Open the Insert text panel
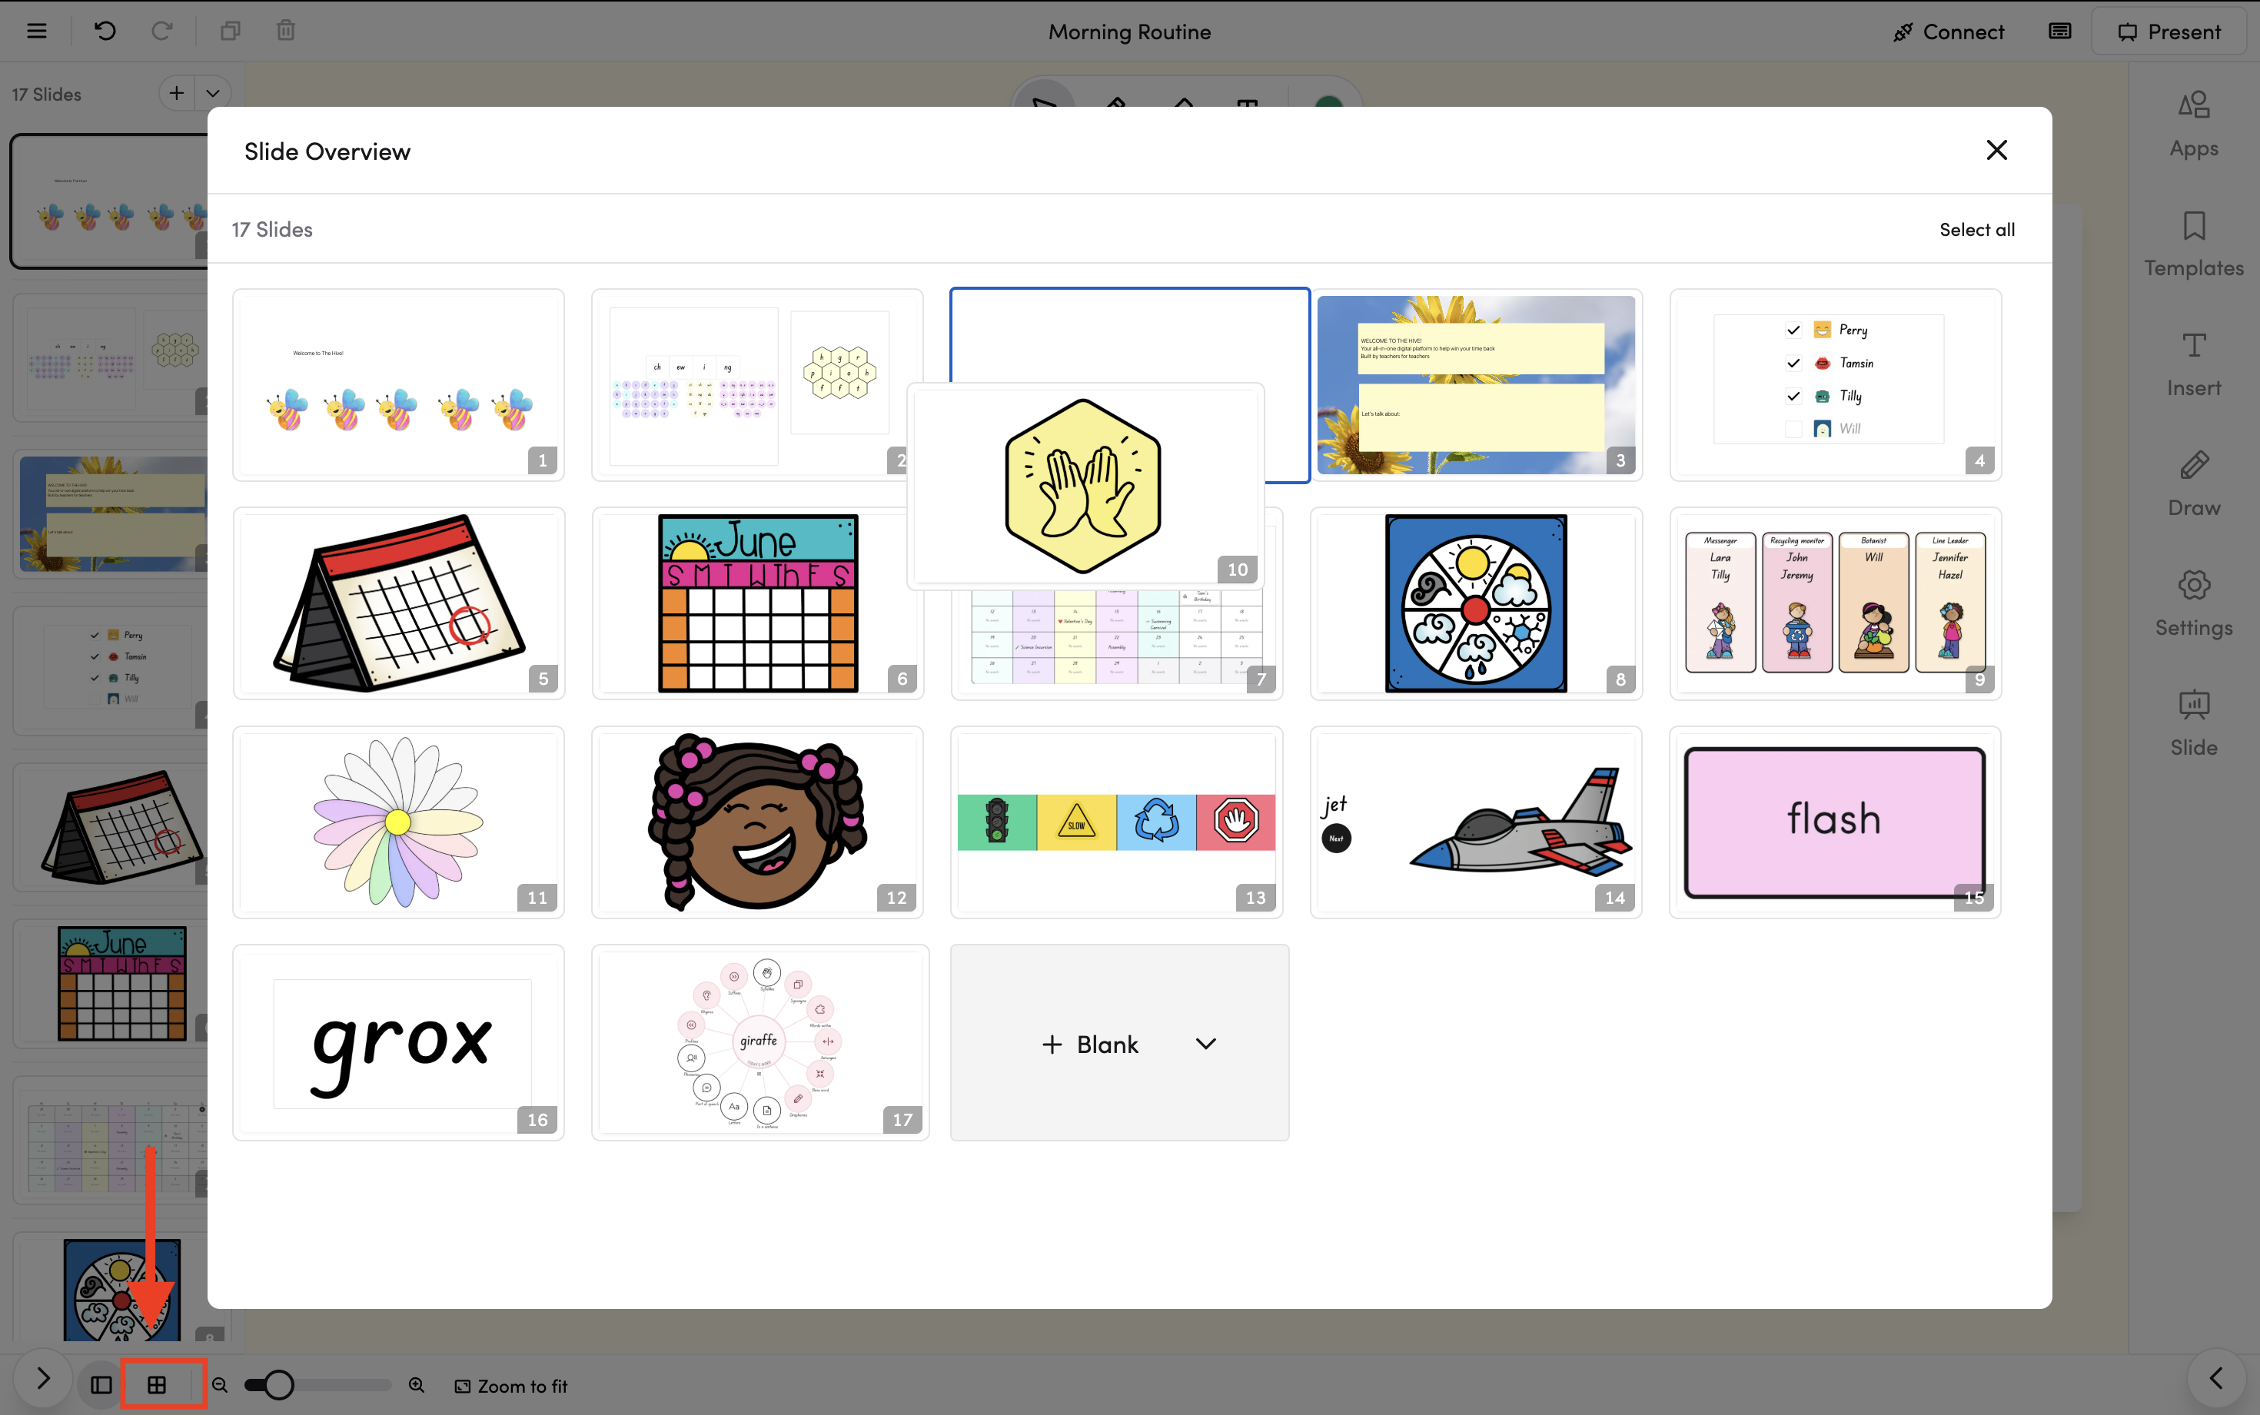Image resolution: width=2260 pixels, height=1415 pixels. pyautogui.click(x=2194, y=363)
